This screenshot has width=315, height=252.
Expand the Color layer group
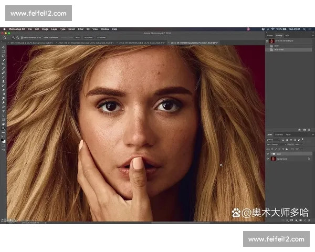[271, 154]
